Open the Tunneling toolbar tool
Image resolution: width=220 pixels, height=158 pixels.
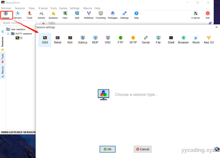tap(101, 15)
